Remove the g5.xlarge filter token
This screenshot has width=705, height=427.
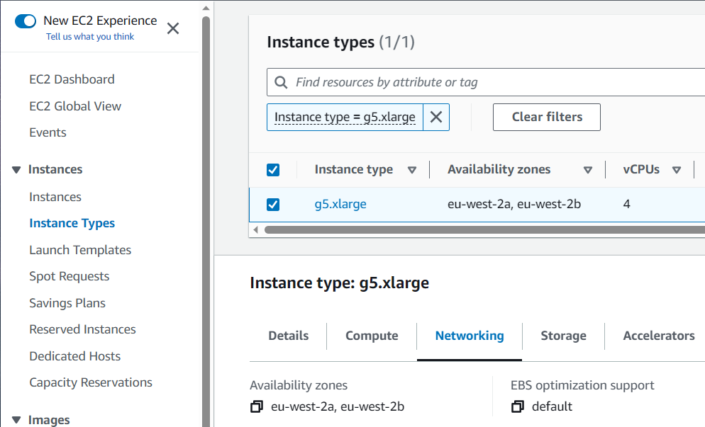pos(436,117)
